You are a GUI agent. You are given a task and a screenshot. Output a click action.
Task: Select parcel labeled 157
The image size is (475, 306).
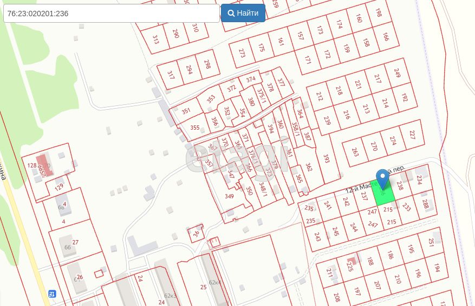pyautogui.click(x=300, y=36)
